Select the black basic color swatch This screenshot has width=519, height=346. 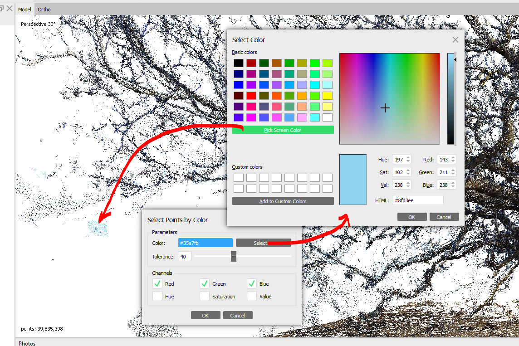coord(238,63)
